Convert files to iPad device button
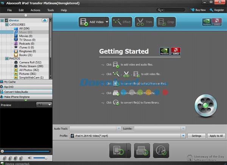 click(118, 150)
